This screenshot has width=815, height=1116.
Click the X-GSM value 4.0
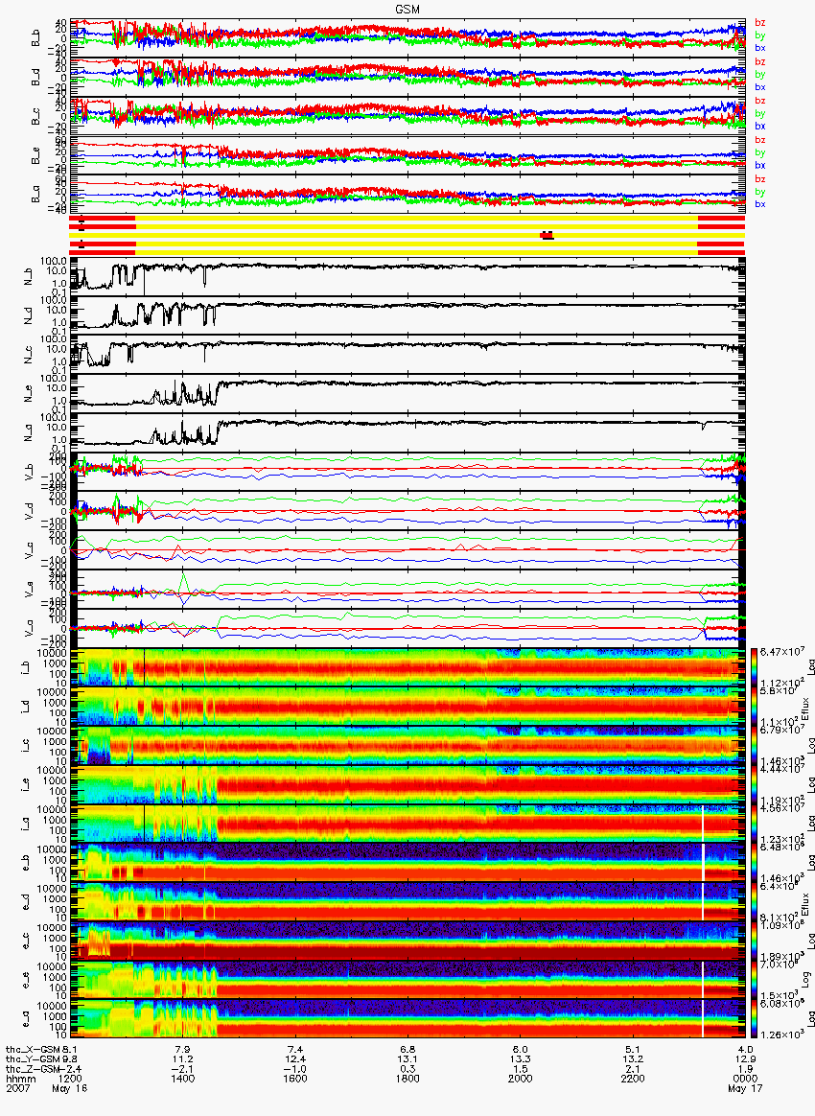click(745, 1050)
